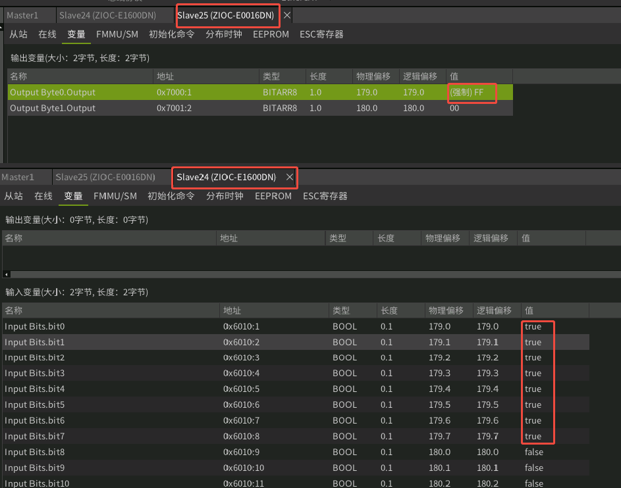Click the forced FF value cell
Screen dimensions: 621x488
tap(472, 93)
